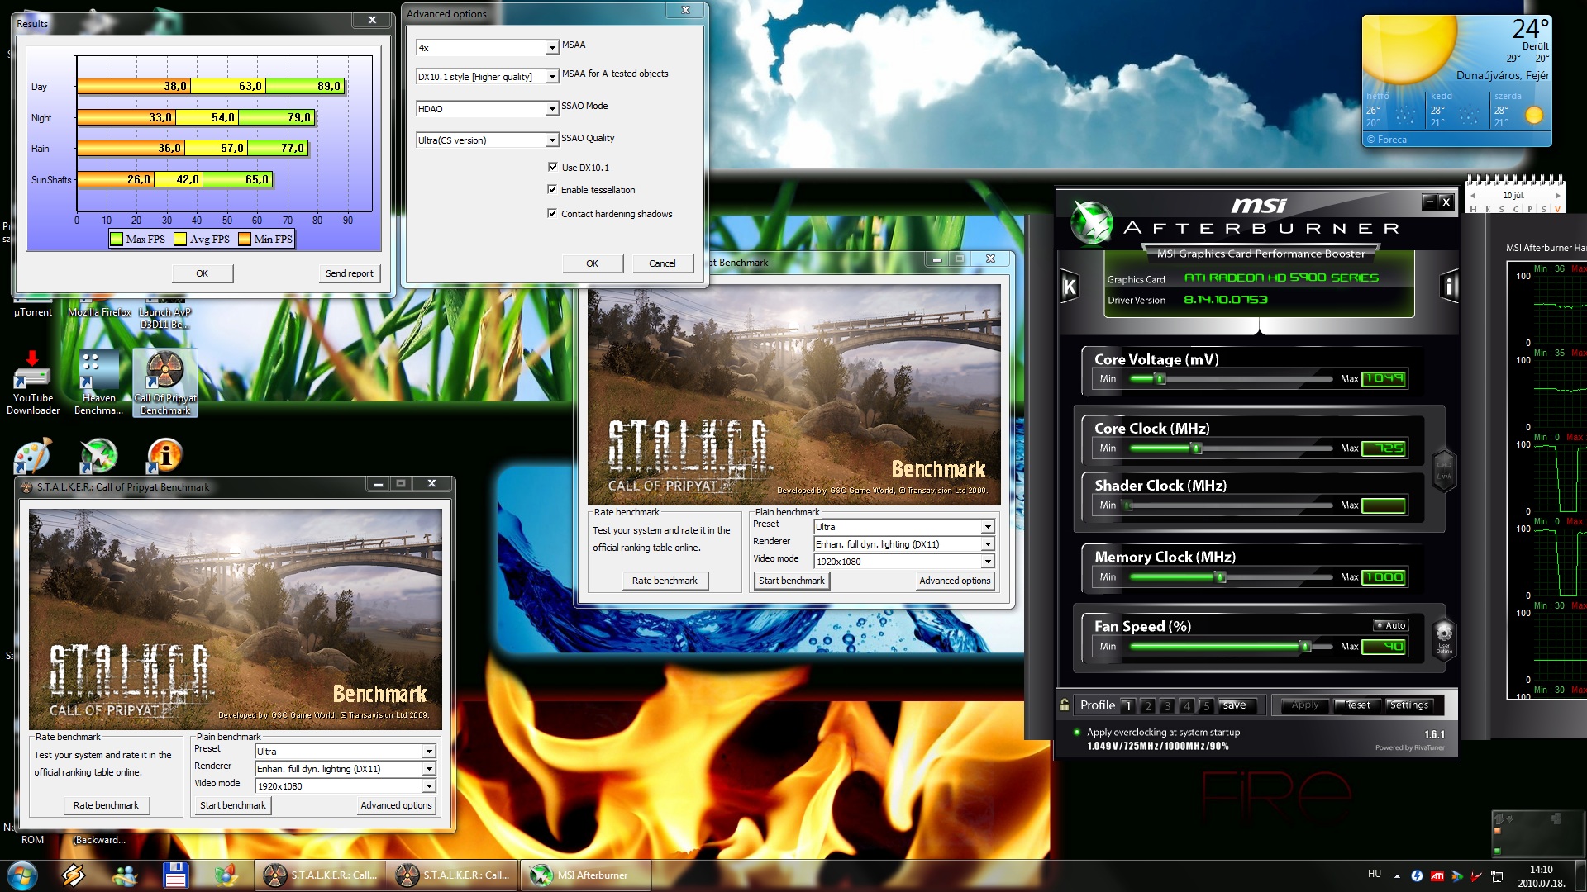
Task: Switch to first S.T.A.L.K.E.R. taskbar item
Action: point(320,875)
